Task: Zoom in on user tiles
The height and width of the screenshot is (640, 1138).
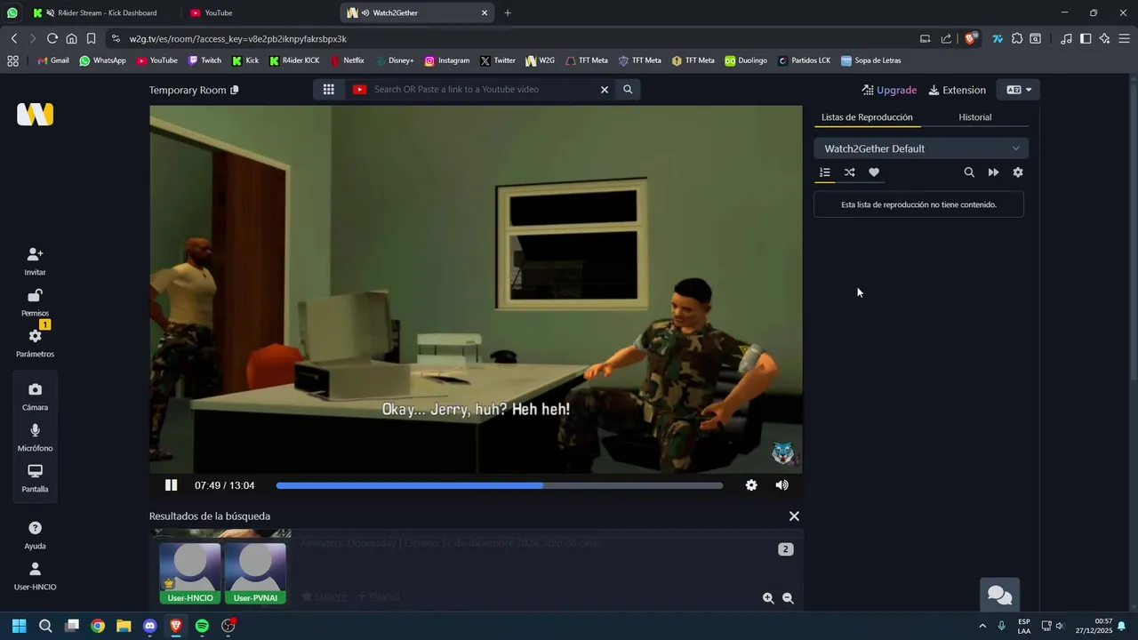Action: [768, 599]
